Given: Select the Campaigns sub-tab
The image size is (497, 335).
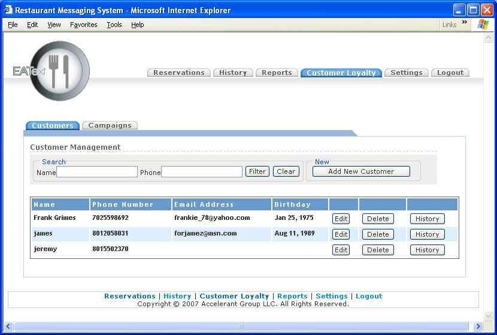Looking at the screenshot, I should [x=110, y=125].
